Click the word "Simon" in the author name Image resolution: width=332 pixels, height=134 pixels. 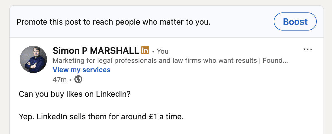(x=65, y=51)
